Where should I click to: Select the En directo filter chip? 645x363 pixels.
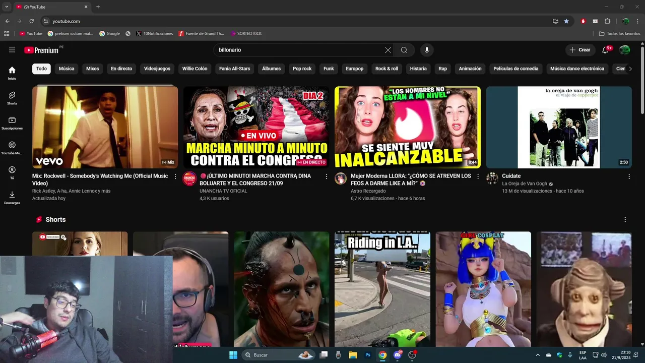[x=121, y=69]
